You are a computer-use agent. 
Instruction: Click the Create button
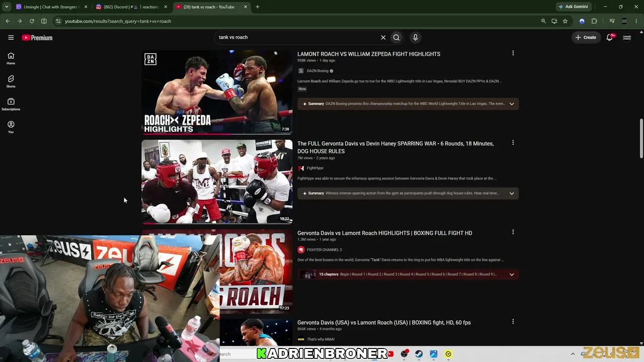pyautogui.click(x=586, y=37)
